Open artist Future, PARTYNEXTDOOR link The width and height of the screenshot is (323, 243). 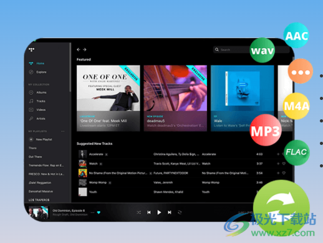pos(171,173)
